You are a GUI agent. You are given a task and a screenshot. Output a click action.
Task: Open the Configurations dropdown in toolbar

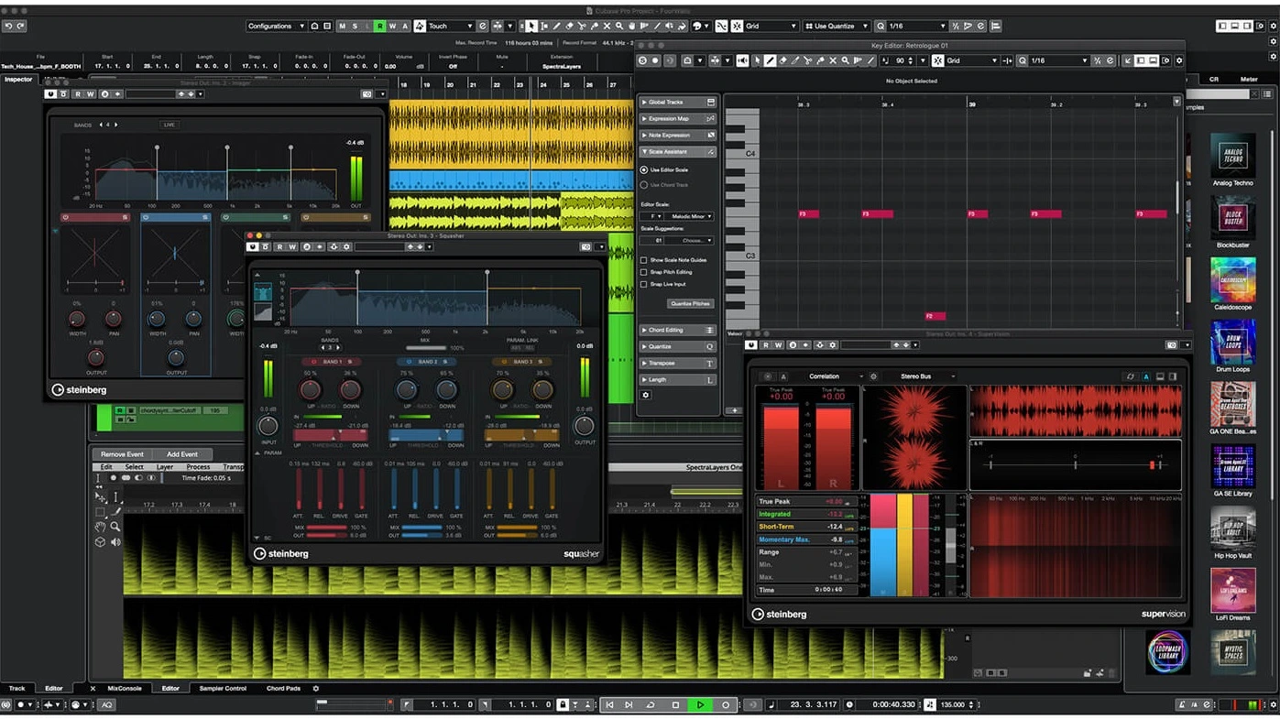pyautogui.click(x=276, y=27)
